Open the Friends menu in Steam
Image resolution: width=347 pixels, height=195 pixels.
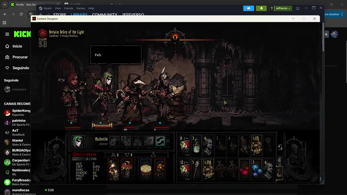tap(69, 8)
